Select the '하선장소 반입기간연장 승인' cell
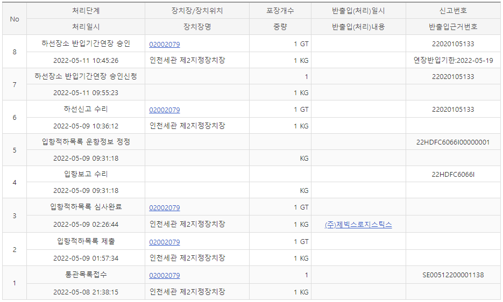The width and height of the screenshot is (503, 302). (x=86, y=44)
